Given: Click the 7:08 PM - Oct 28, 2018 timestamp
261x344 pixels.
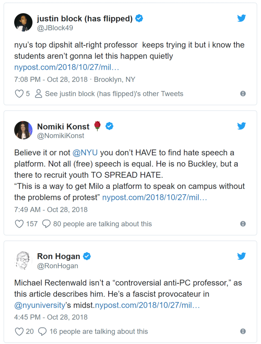Looking at the screenshot, I should [x=51, y=79].
